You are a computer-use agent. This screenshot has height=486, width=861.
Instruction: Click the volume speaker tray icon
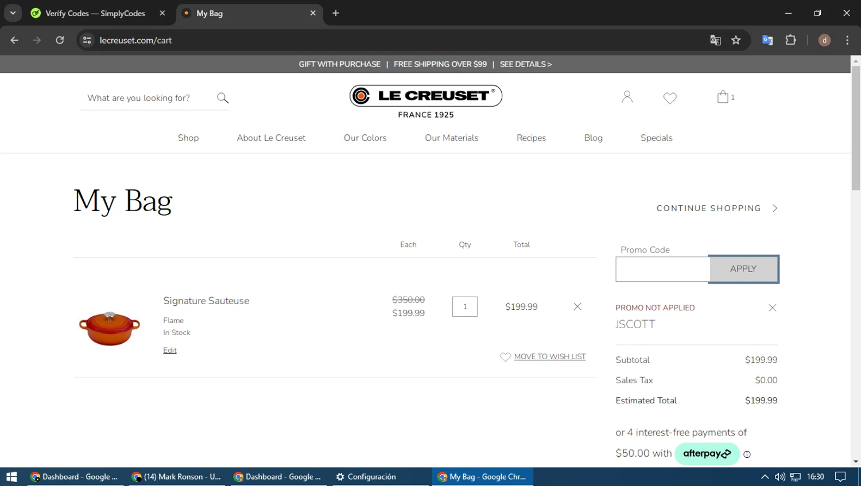[x=779, y=477]
